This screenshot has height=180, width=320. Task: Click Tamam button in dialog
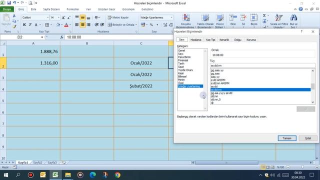pos(287,138)
